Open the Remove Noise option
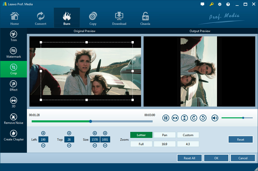Viewport: 258px width, 171px height. (14, 119)
